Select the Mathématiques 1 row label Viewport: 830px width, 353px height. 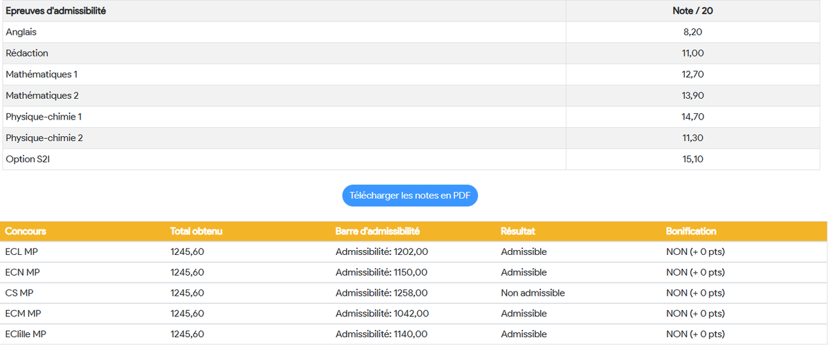coord(41,74)
